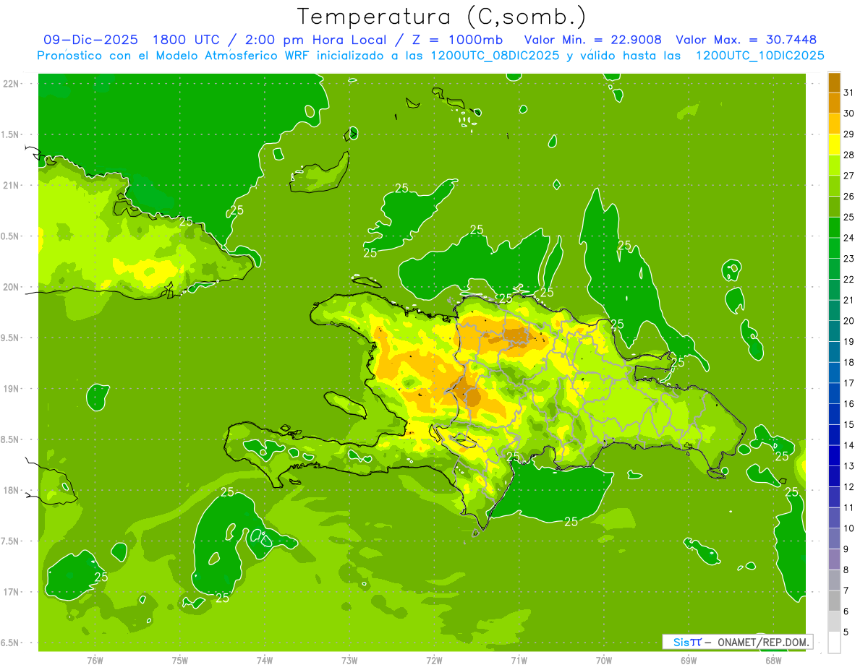Screen dimensions: 868x670
Task: Click the yellow swatch between 28 and 29
Action: coord(834,145)
